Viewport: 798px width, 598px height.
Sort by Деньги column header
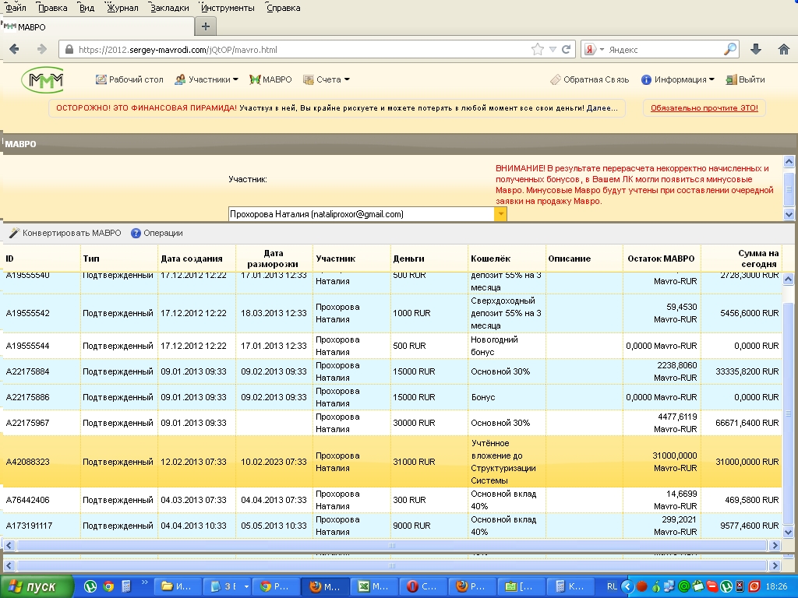pyautogui.click(x=429, y=259)
